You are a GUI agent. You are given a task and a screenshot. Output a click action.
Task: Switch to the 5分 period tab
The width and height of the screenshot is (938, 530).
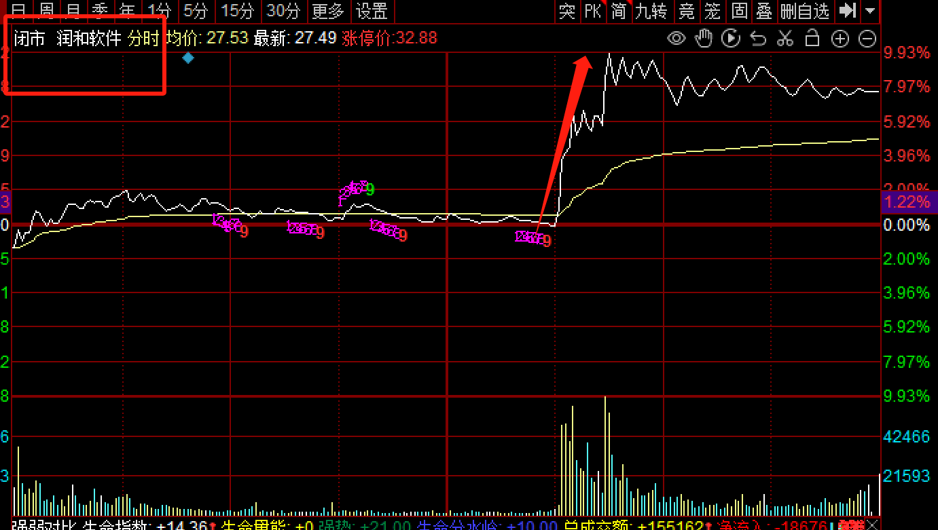pos(196,11)
